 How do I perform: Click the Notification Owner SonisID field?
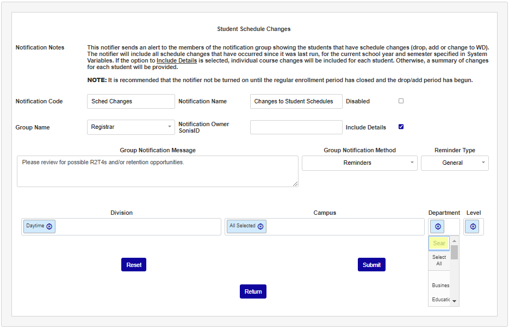296,127
